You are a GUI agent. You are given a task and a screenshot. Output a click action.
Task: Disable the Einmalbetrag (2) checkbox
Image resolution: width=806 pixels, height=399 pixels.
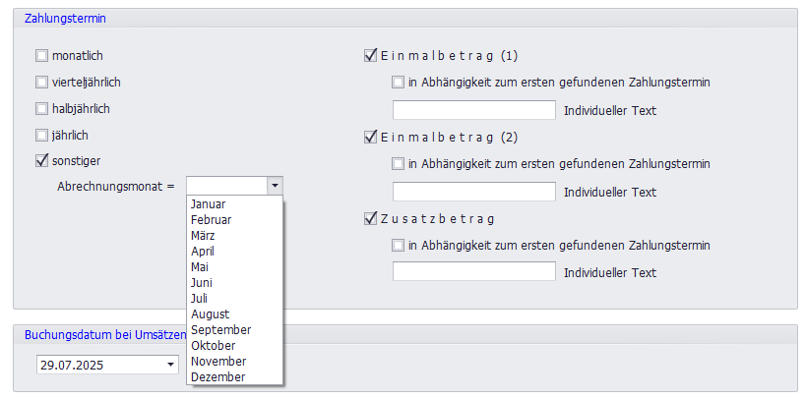click(x=371, y=137)
